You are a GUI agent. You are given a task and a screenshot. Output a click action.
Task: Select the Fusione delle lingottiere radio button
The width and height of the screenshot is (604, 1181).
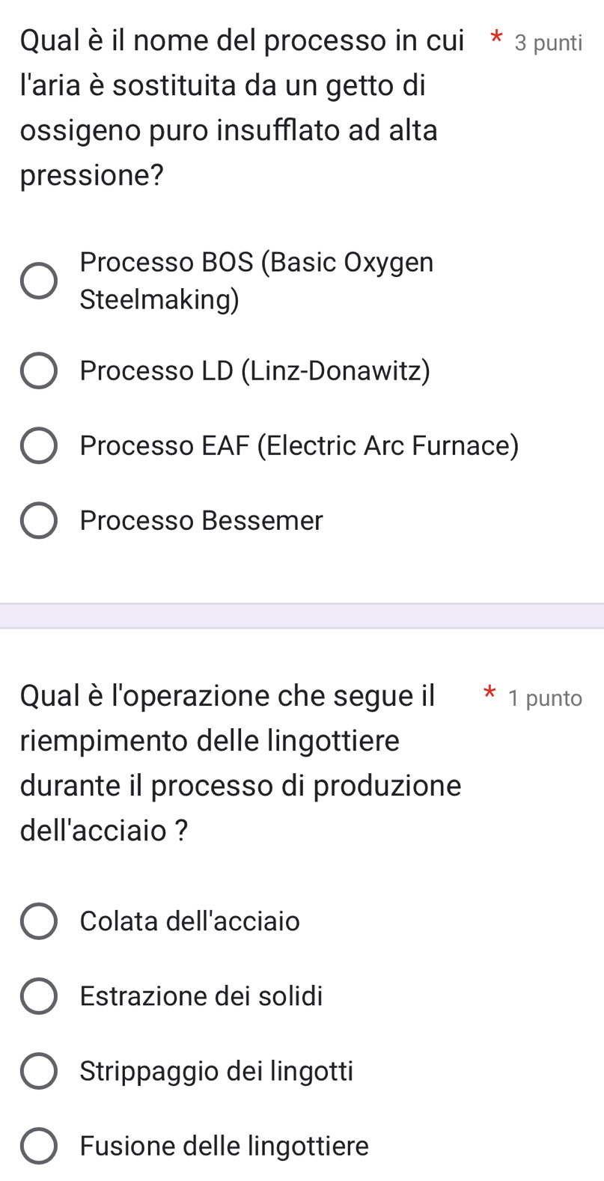[38, 1146]
